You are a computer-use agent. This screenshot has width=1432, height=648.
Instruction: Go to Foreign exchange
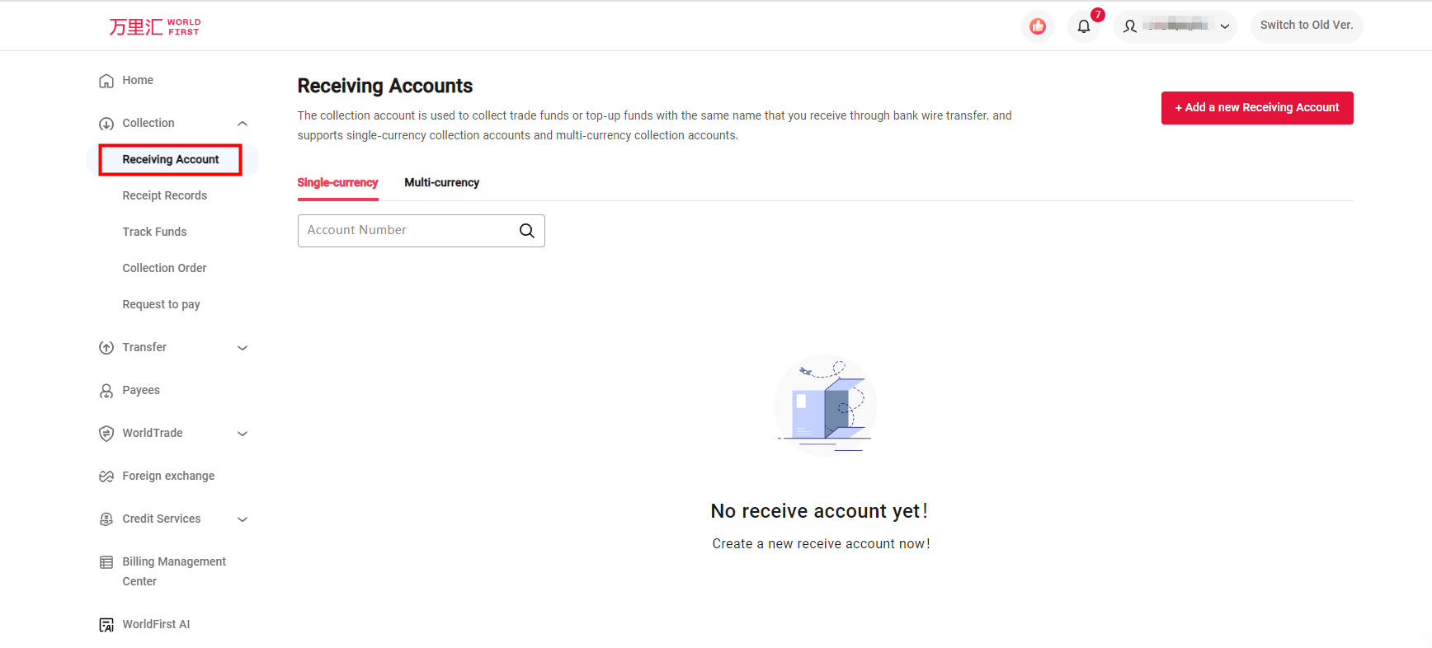(x=167, y=476)
